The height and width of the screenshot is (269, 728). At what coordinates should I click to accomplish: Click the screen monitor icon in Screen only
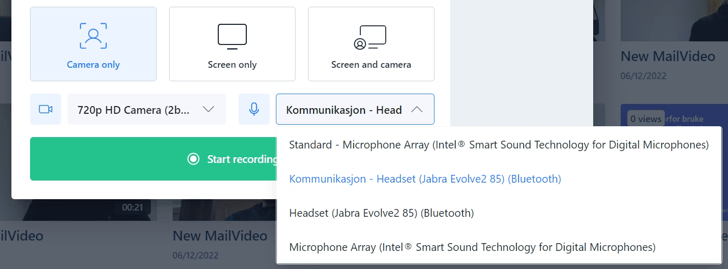(x=232, y=37)
